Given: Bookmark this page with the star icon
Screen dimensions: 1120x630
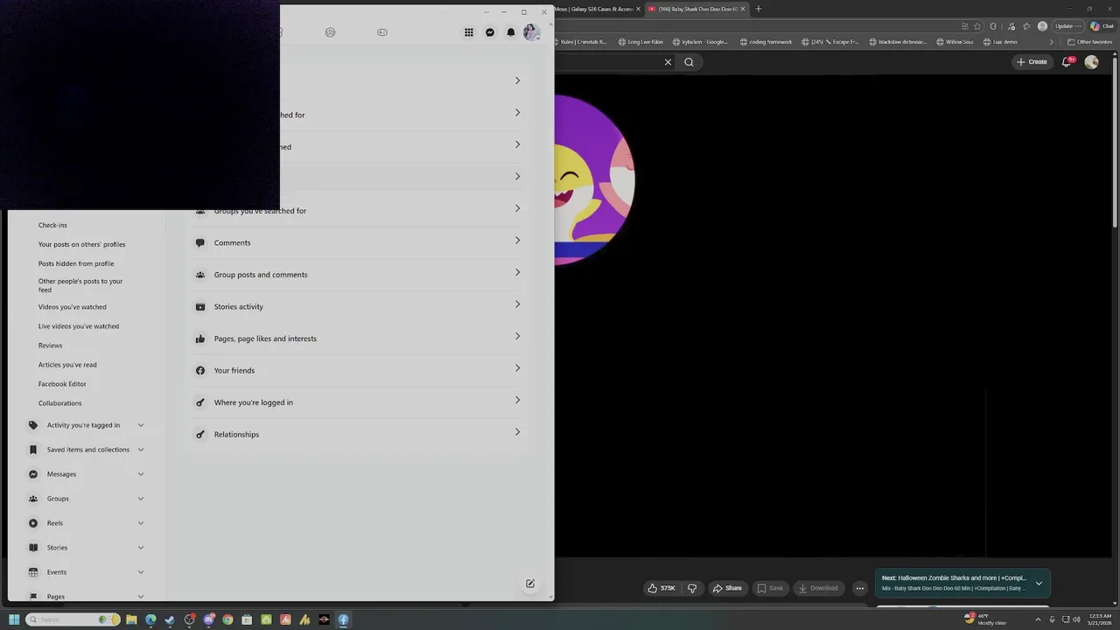Looking at the screenshot, I should point(977,26).
